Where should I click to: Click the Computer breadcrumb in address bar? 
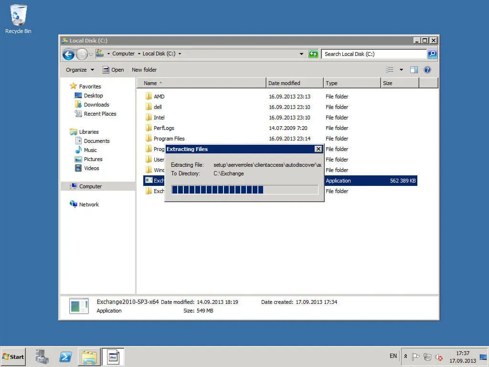(x=124, y=54)
